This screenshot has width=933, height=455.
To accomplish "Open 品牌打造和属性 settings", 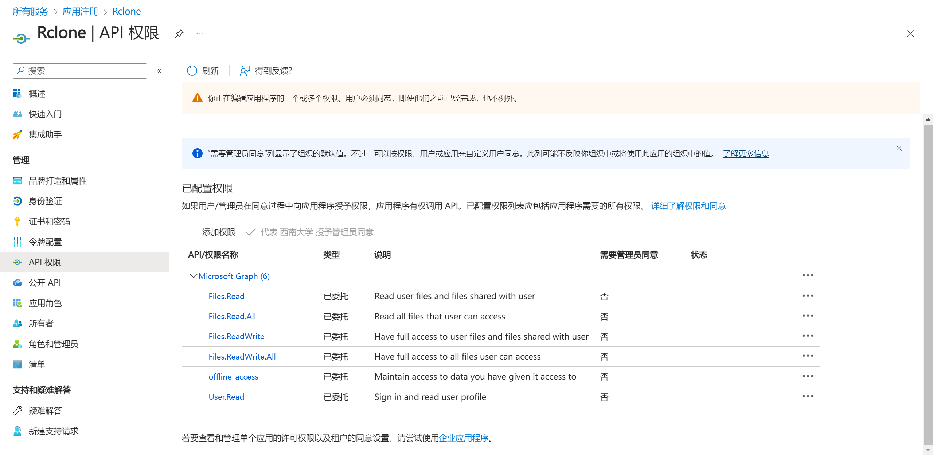I will (x=58, y=181).
